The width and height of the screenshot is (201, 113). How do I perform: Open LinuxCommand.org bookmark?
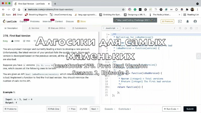(61, 15)
